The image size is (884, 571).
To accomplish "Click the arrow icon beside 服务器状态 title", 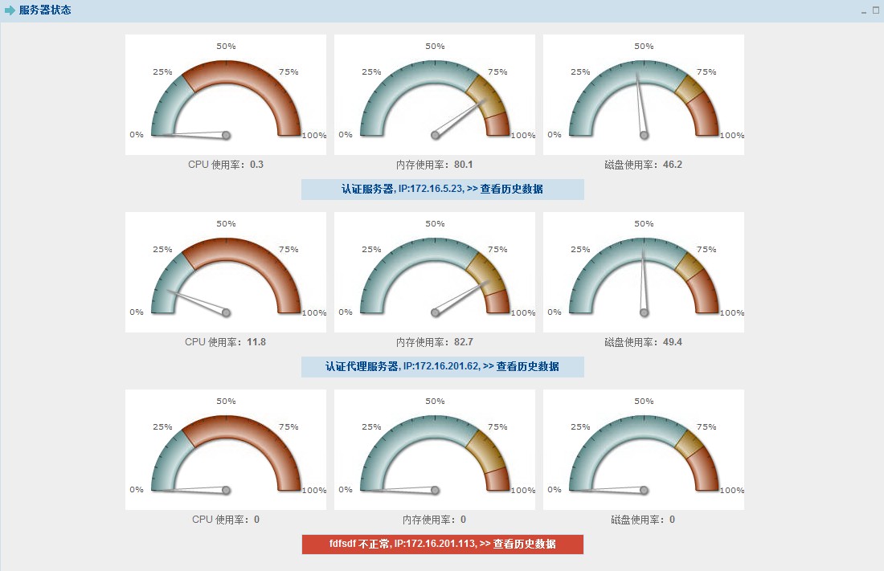I will pos(10,10).
